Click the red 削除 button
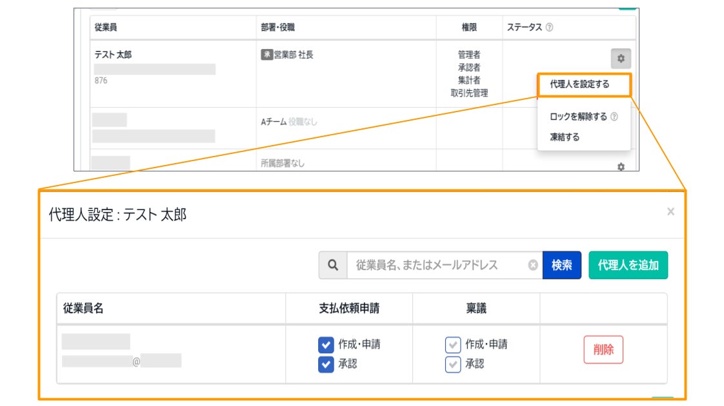Screen dimensions: 724x406 click(603, 350)
